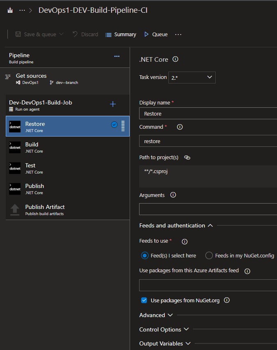Click the Arguments input field
This screenshot has height=350, width=277.
tap(208, 209)
